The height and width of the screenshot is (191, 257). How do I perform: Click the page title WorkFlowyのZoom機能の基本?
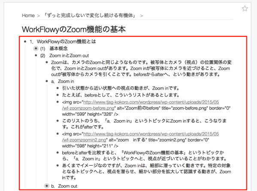74,29
